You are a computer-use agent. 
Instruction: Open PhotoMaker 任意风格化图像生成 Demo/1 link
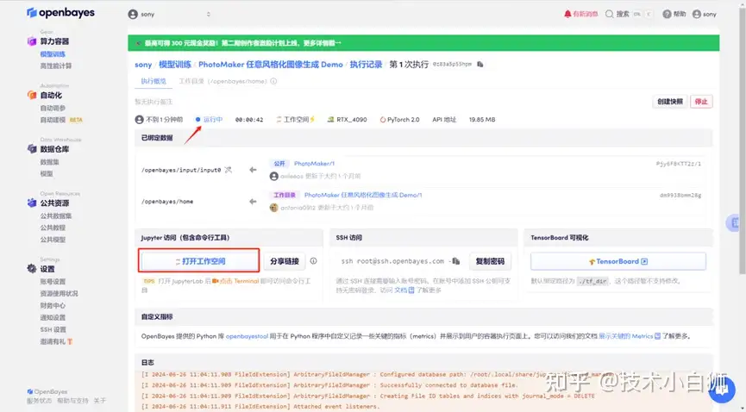363,195
